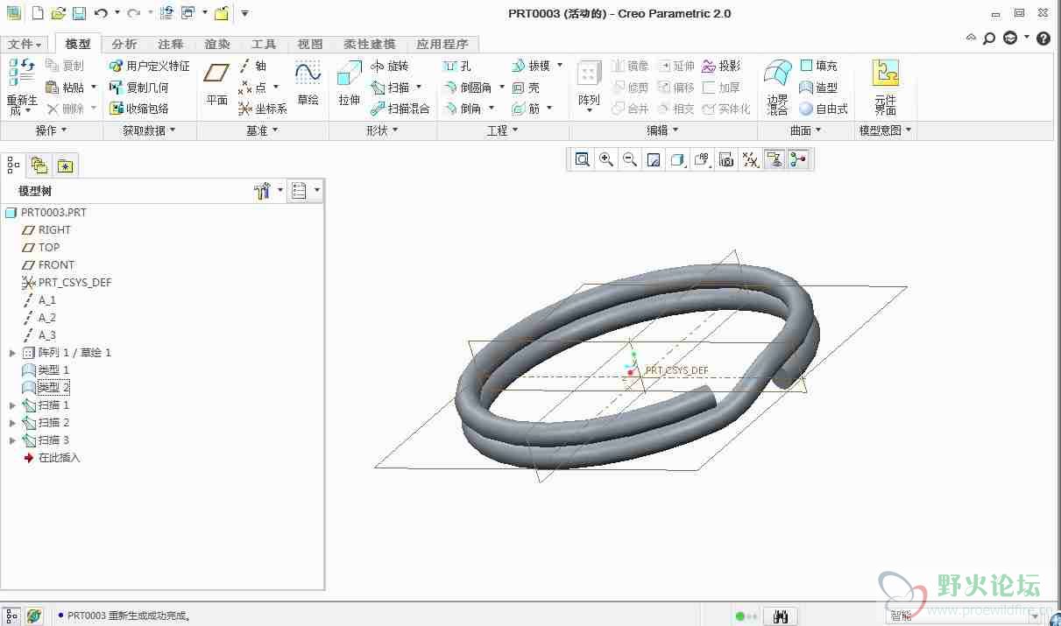The height and width of the screenshot is (626, 1061).
Task: Click the Repaint icon in graphics toolbar
Action: click(x=654, y=159)
